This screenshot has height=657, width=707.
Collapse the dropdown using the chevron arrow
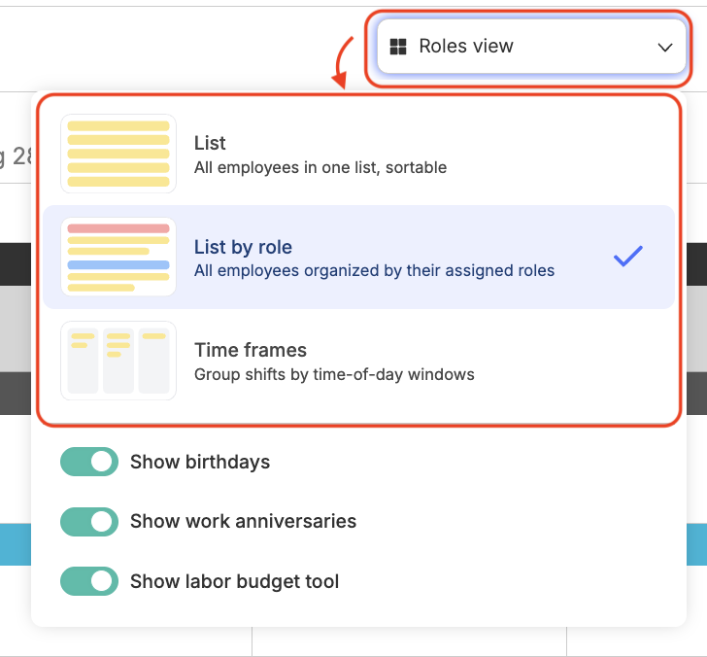(x=665, y=47)
